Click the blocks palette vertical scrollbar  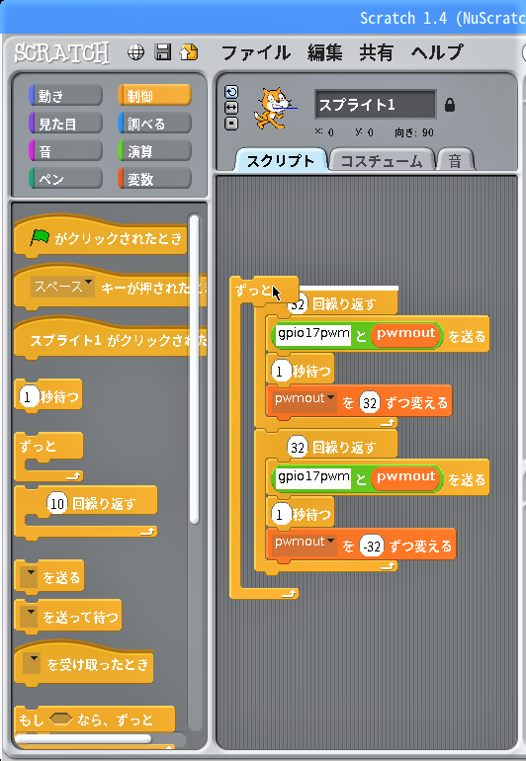point(194,369)
